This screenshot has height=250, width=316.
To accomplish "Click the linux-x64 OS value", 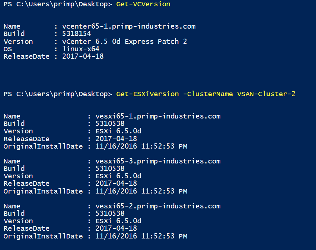I will click(81, 49).
